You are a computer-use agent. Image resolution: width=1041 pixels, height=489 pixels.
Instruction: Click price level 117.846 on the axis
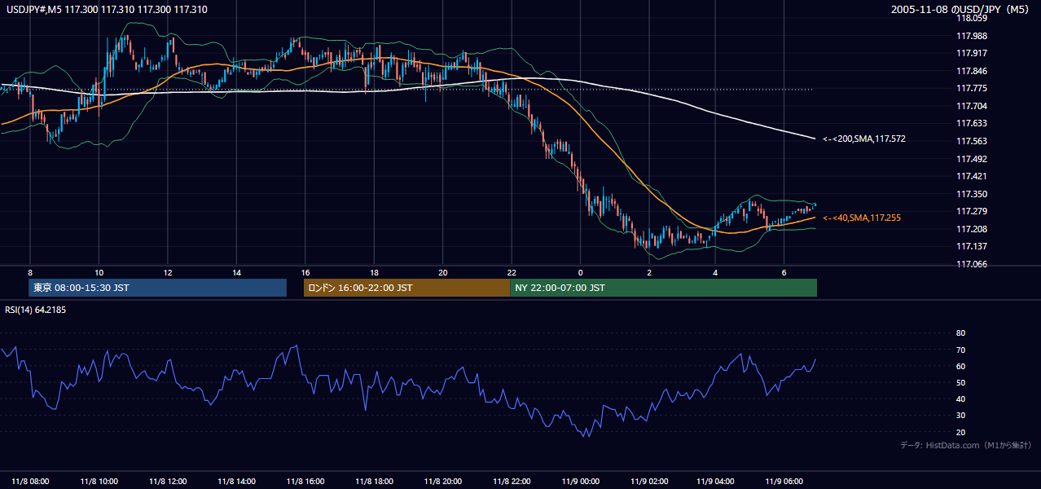click(x=972, y=71)
